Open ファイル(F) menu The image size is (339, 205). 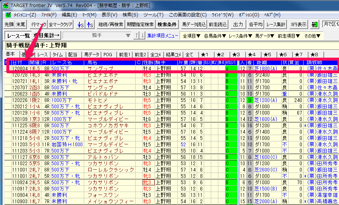pos(49,15)
